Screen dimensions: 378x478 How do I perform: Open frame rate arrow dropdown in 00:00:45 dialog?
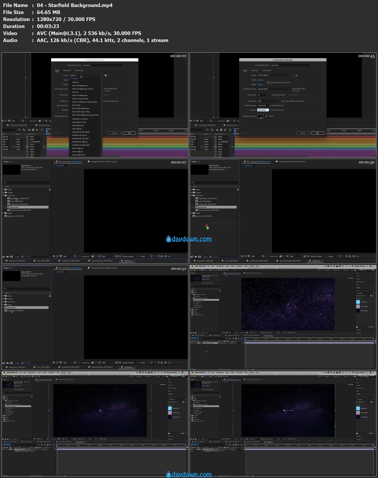click(269, 95)
